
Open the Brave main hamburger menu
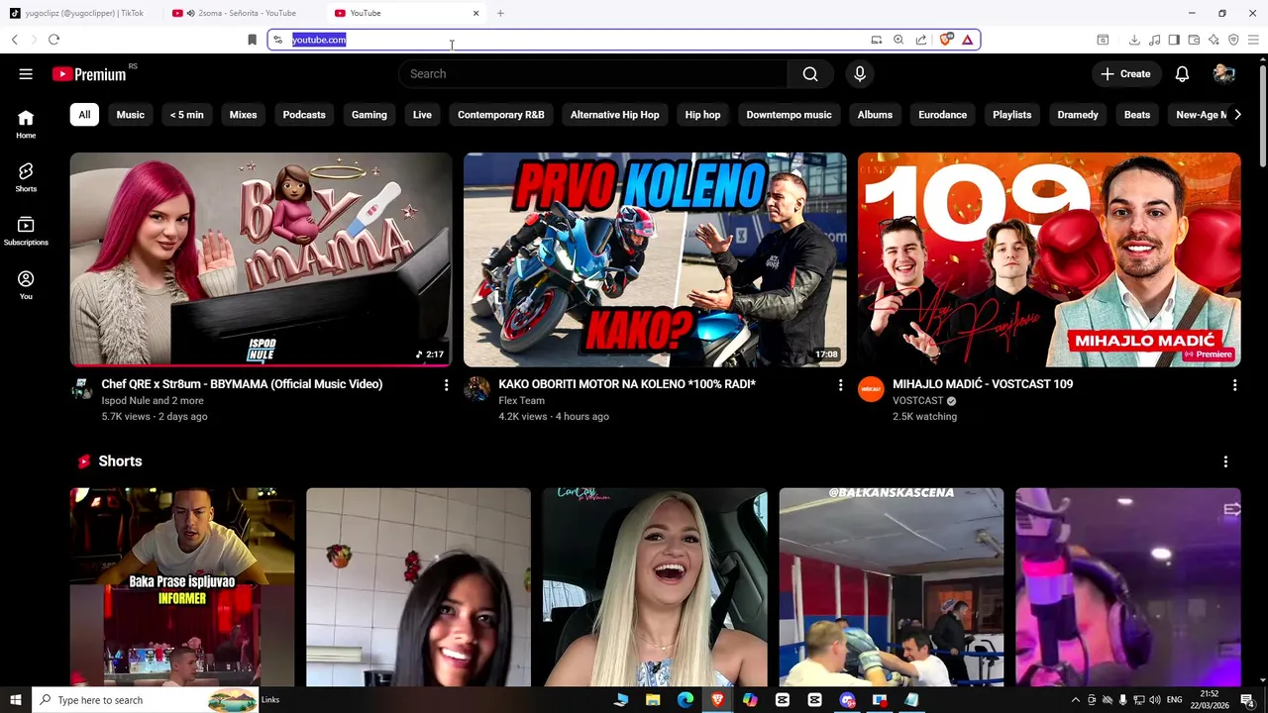1253,40
